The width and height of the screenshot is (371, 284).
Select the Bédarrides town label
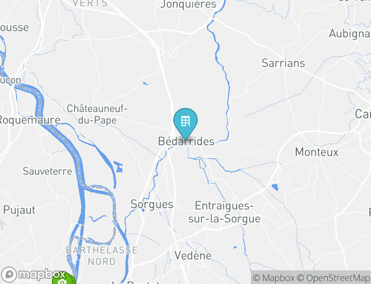click(186, 142)
